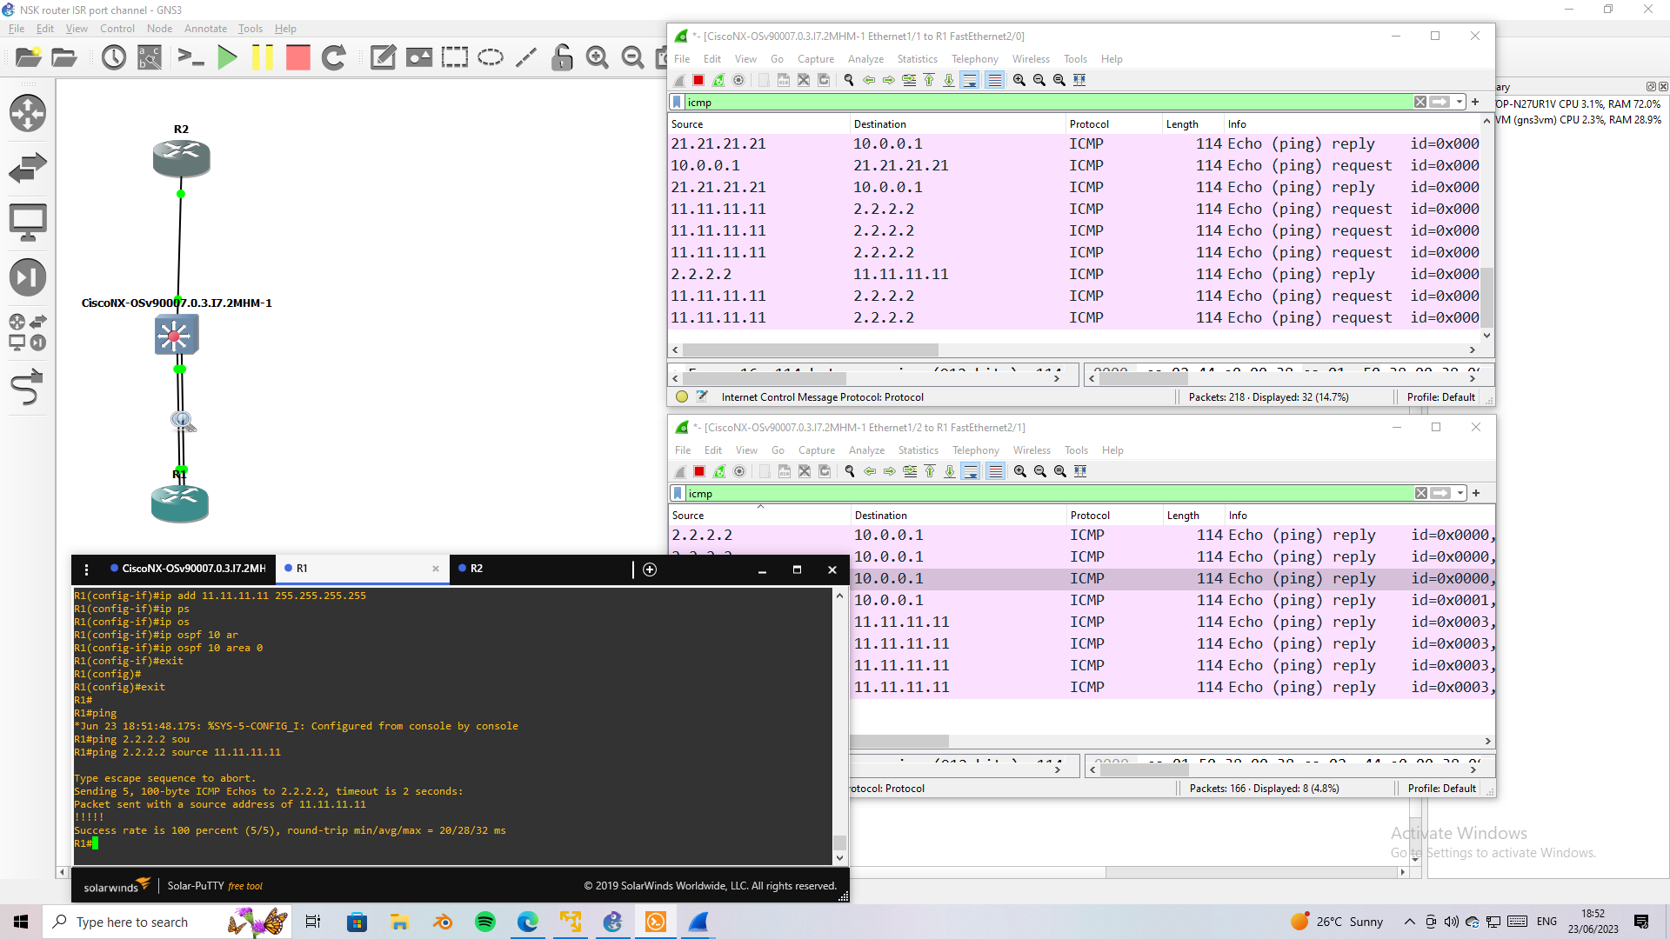Open a console connection to all devices
Viewport: 1670px width, 939px height.
click(190, 57)
